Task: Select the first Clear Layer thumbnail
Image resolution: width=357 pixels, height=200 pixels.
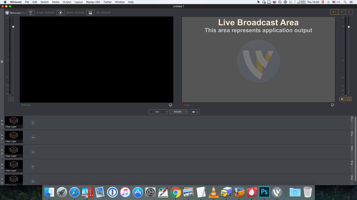Action: pos(14,121)
